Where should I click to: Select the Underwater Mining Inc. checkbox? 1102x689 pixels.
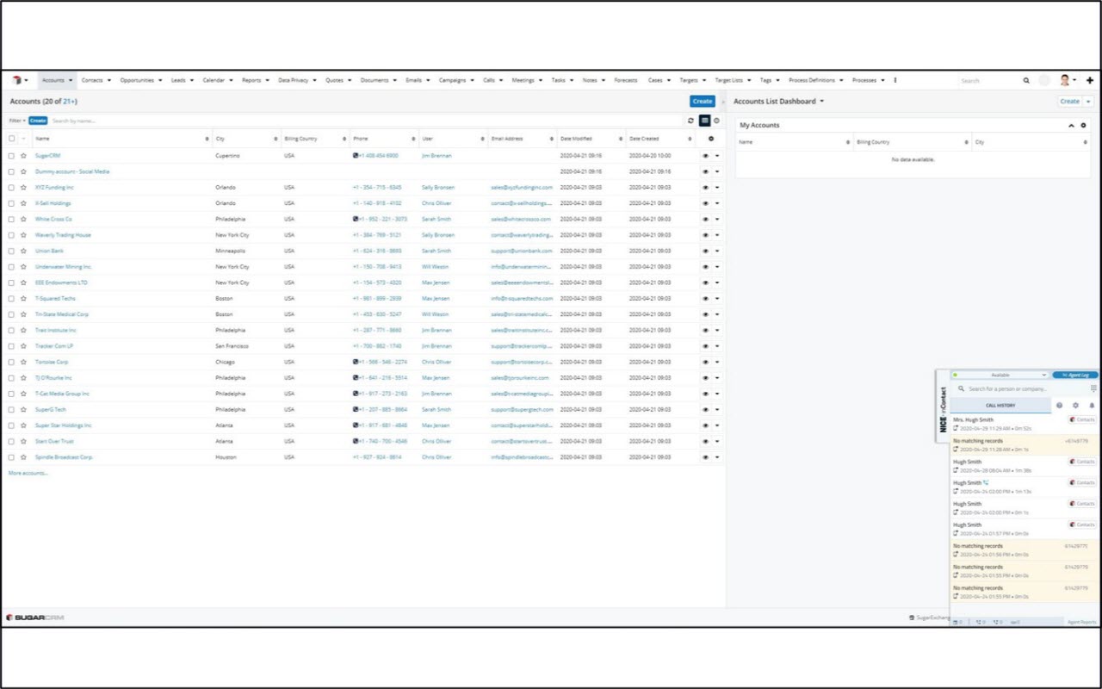[12, 267]
